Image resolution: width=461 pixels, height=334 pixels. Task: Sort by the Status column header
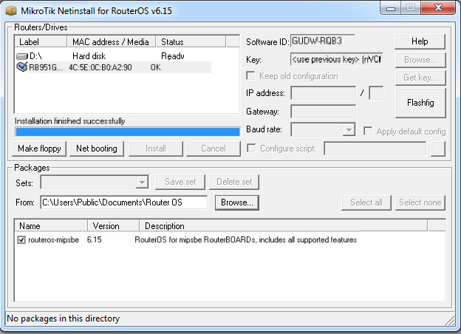coord(191,41)
